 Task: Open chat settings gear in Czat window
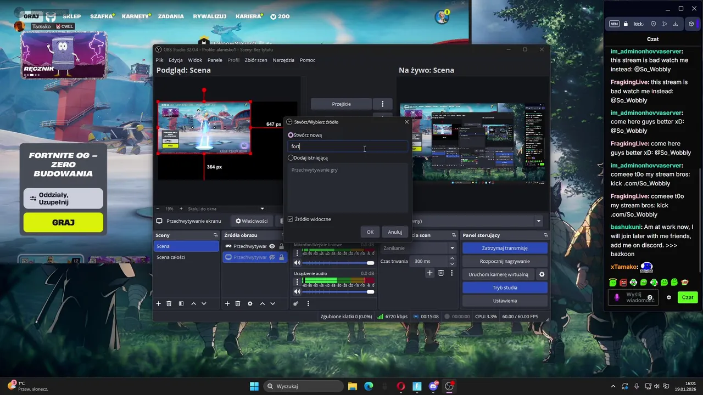tap(668, 297)
